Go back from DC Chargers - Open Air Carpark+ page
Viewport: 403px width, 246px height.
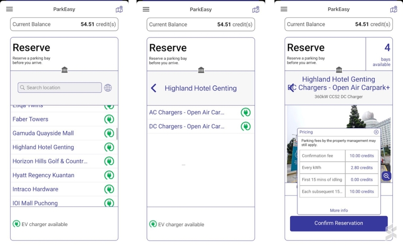[291, 88]
